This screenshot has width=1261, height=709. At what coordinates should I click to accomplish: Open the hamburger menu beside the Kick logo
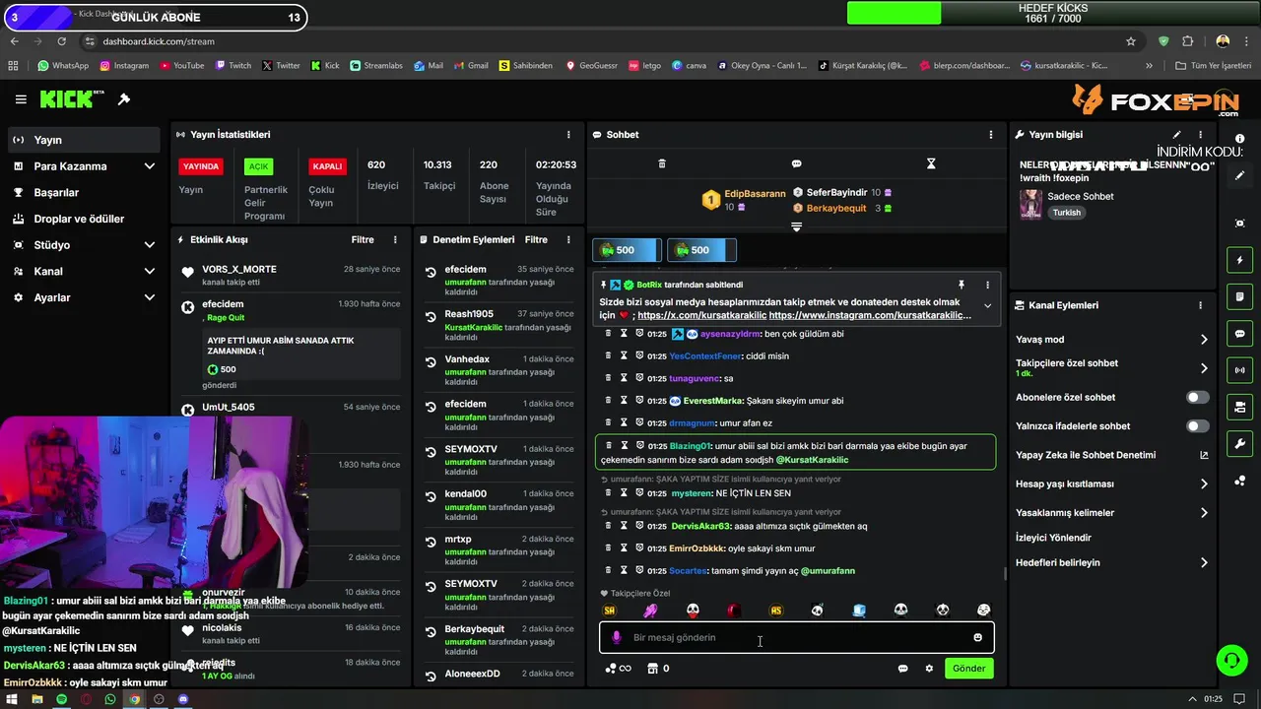21,99
